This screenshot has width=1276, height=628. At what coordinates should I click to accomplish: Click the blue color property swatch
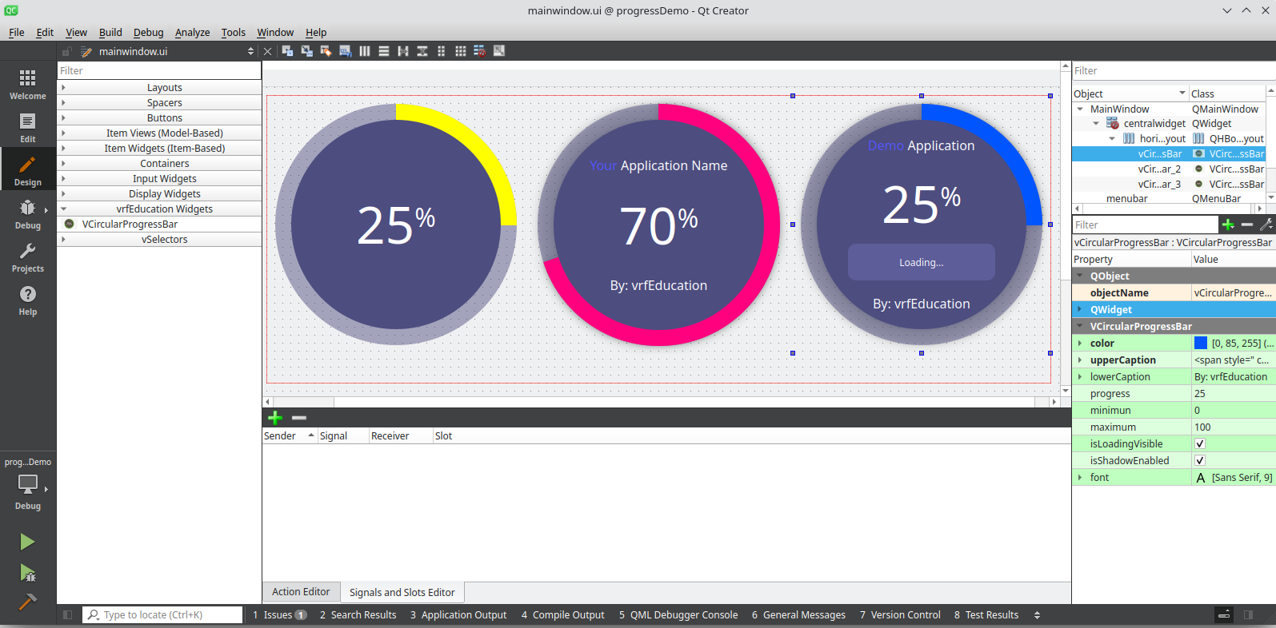(x=1201, y=344)
